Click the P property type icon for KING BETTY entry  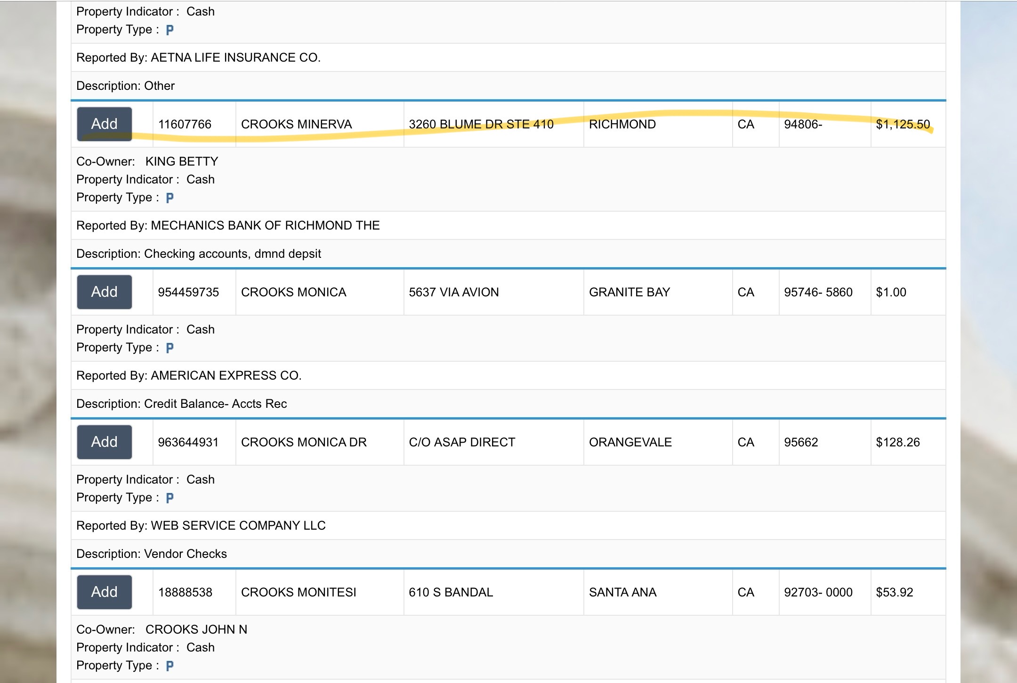click(170, 198)
